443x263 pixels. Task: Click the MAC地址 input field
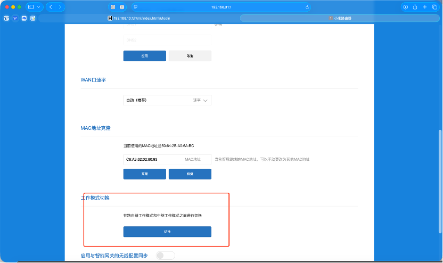pos(167,159)
